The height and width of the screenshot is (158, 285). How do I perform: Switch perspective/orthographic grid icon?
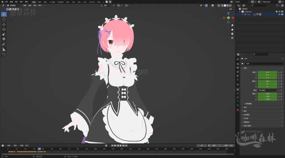(x=232, y=38)
